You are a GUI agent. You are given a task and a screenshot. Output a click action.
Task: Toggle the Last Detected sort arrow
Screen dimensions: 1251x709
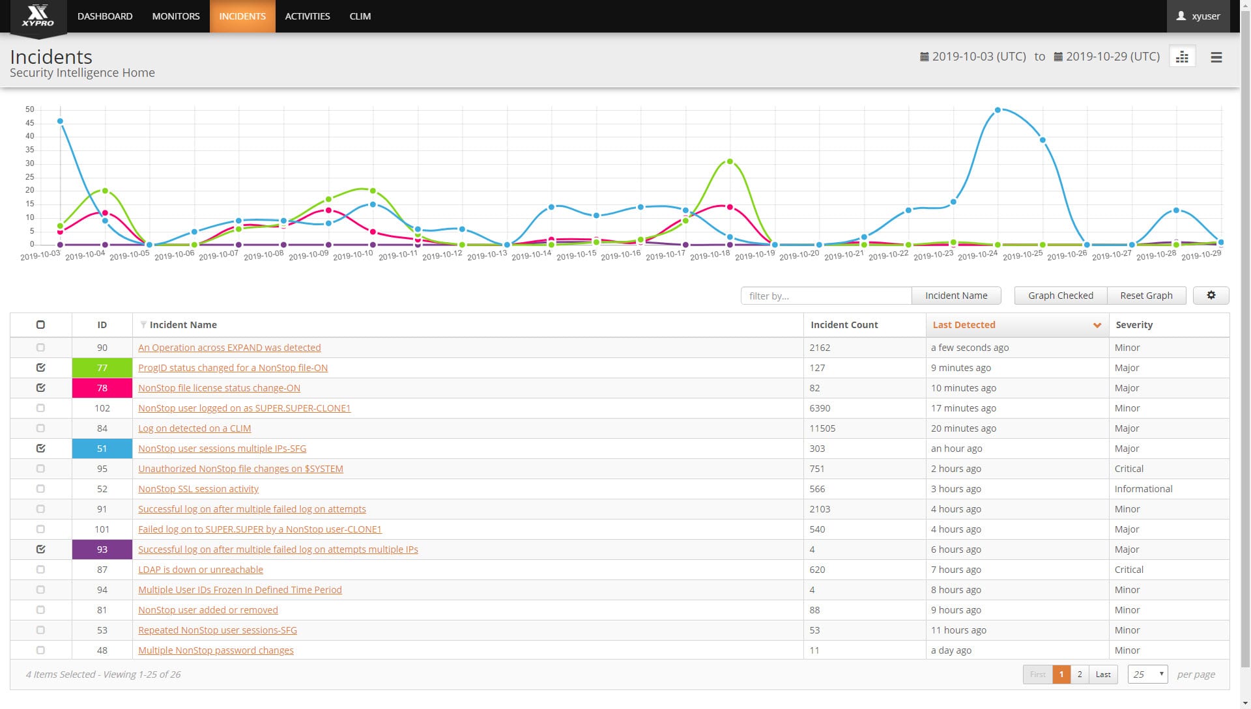1097,325
